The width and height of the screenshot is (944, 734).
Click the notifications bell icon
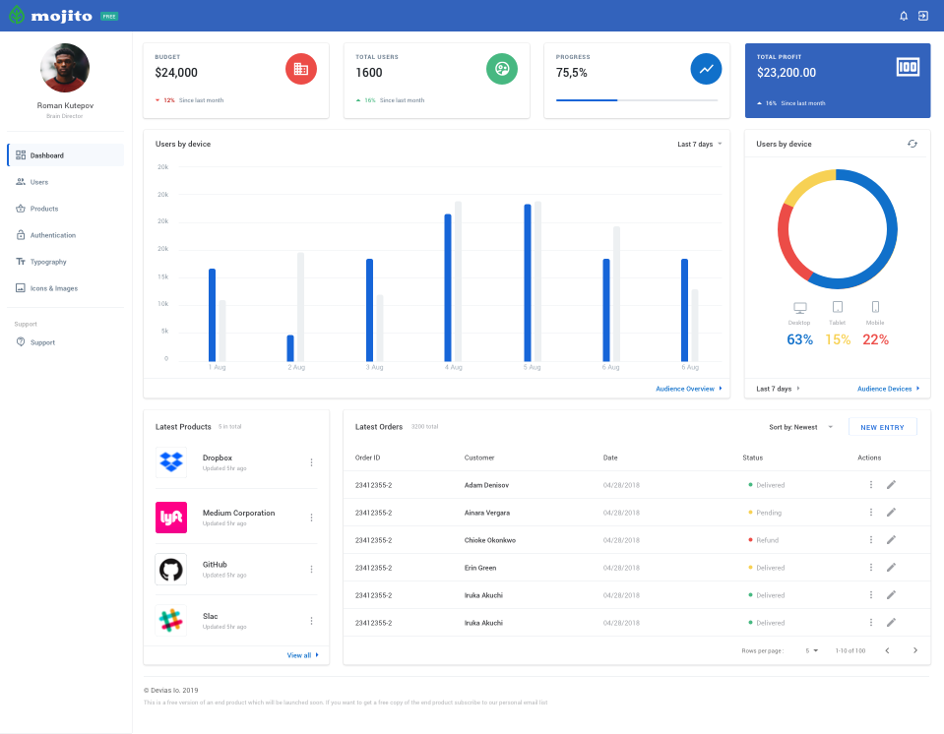[904, 16]
